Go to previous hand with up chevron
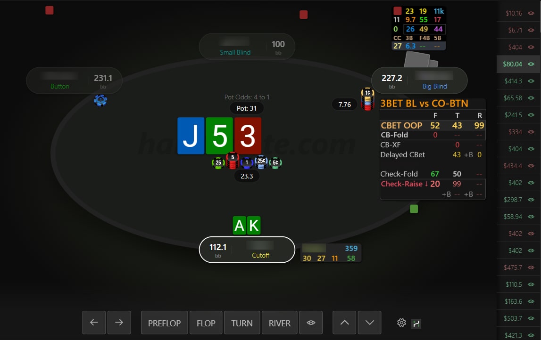Screen dimensions: 541x340 click(344, 323)
